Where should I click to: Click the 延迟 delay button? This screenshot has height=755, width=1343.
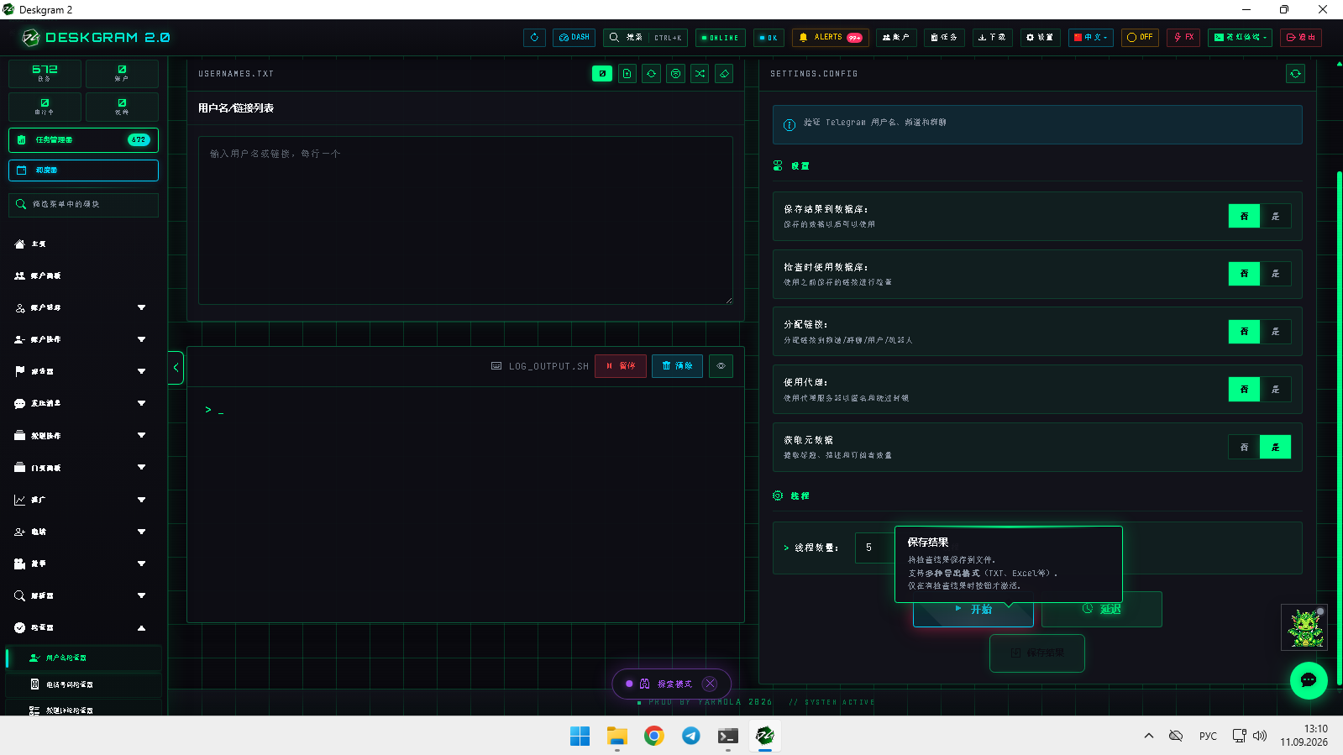[1102, 610]
